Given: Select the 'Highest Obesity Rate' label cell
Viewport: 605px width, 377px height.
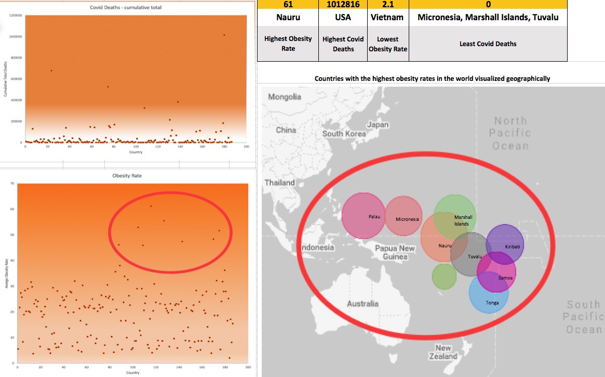Looking at the screenshot, I should pos(288,44).
